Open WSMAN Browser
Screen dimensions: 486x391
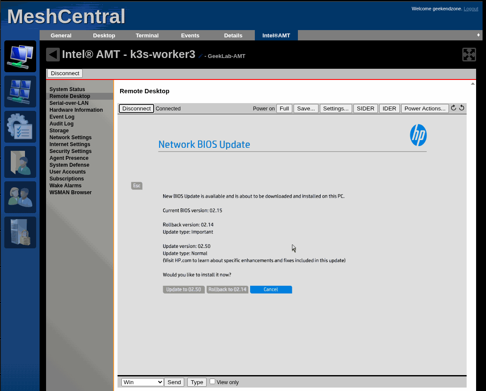(70, 192)
